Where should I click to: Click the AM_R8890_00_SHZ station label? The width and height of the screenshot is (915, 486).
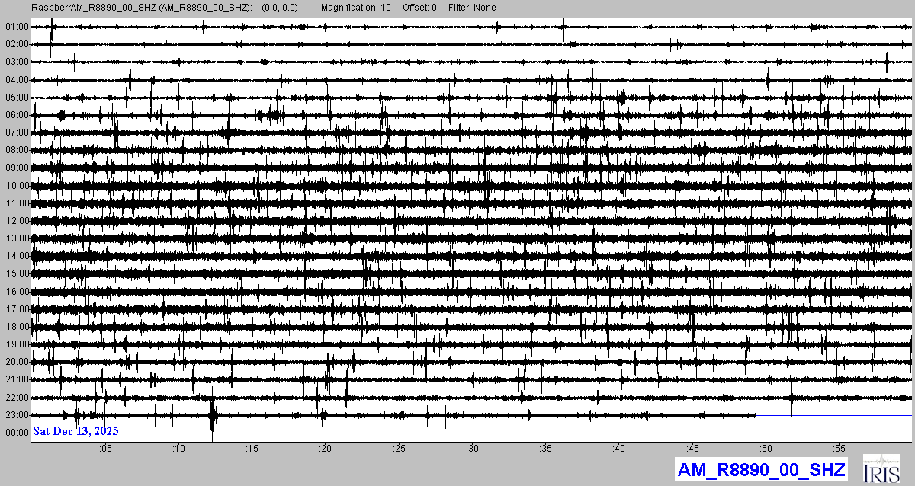click(x=762, y=469)
